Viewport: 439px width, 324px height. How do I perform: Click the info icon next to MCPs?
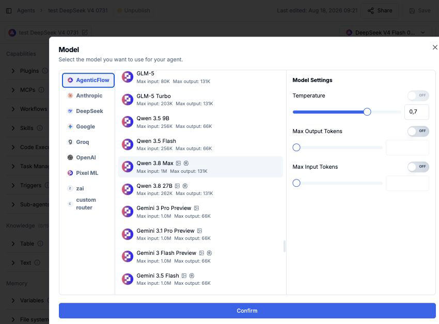[x=41, y=90]
